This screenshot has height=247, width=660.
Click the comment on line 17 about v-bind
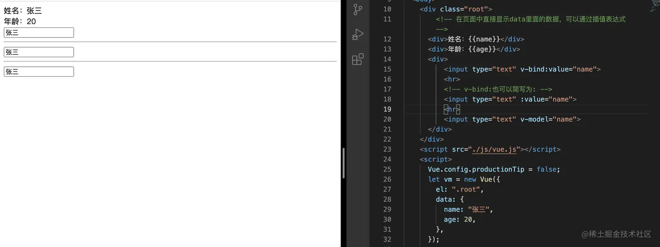[498, 89]
